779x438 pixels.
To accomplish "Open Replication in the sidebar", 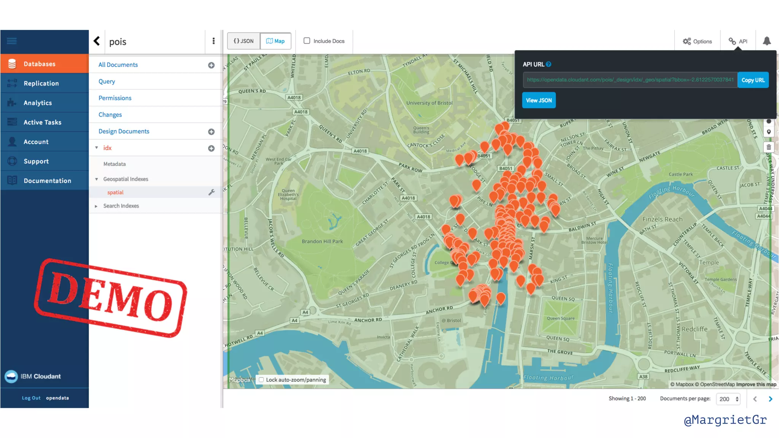I will point(41,83).
